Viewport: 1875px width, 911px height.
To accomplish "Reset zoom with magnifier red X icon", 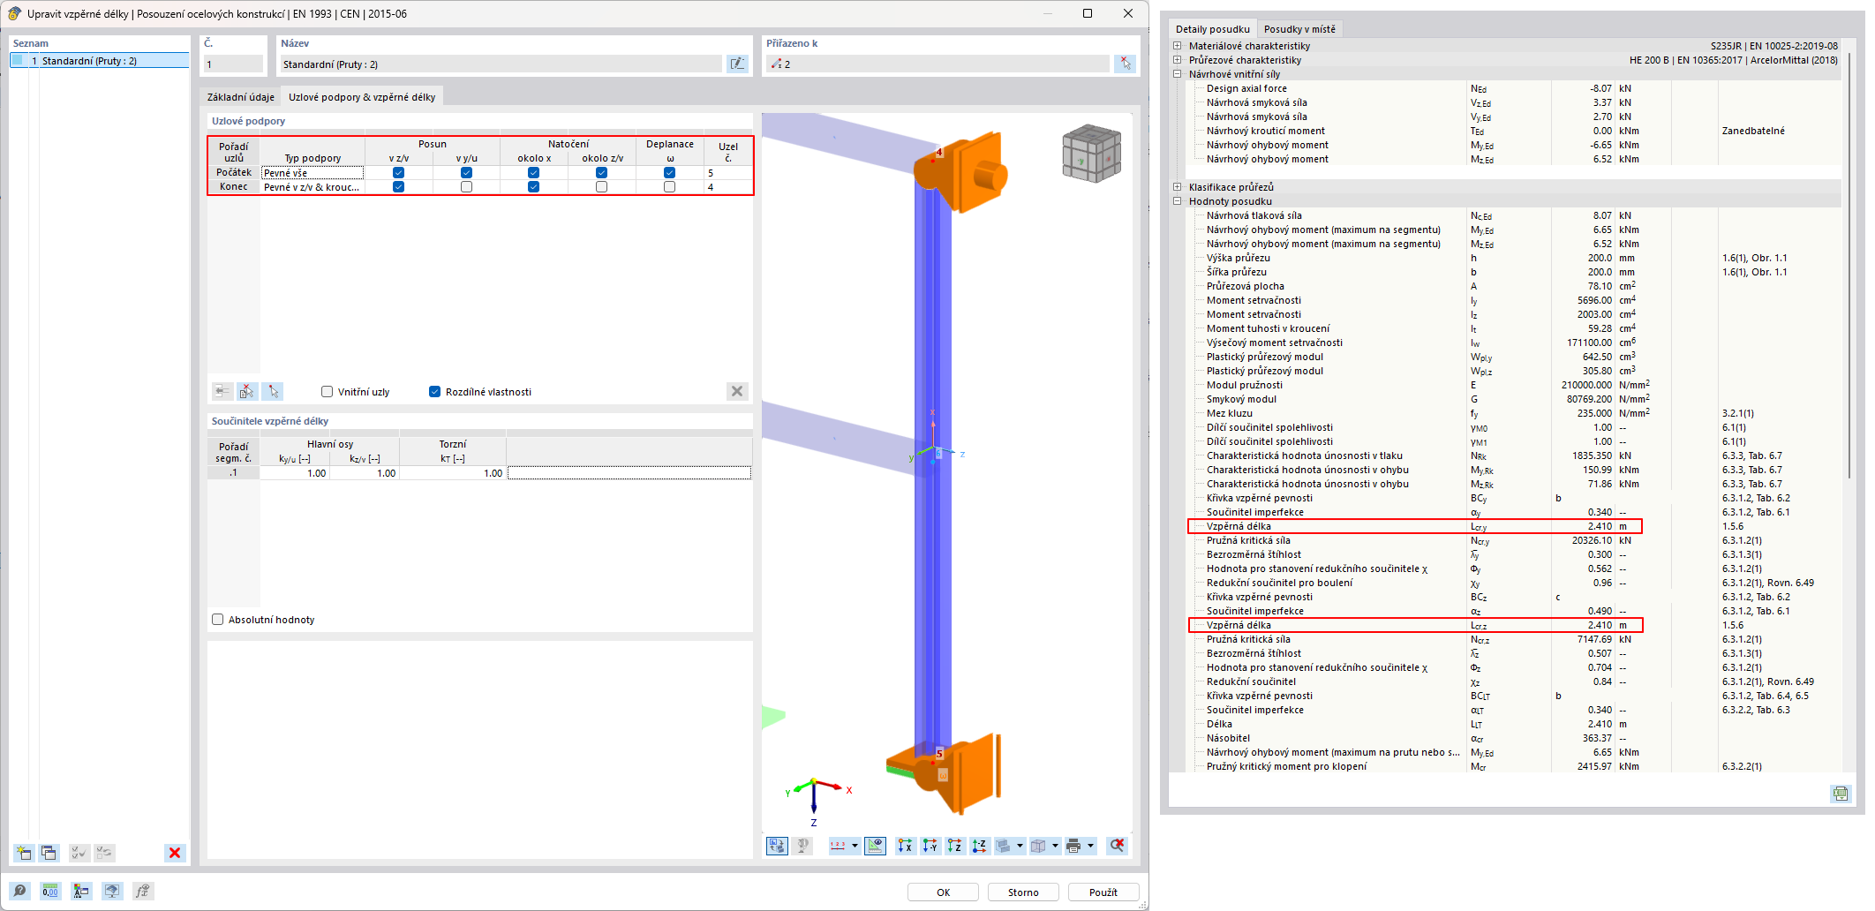I will [1118, 846].
